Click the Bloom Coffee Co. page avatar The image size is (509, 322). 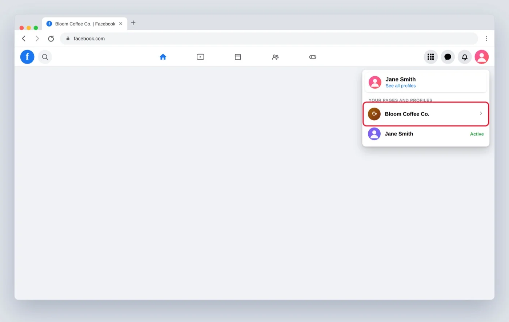tap(374, 114)
